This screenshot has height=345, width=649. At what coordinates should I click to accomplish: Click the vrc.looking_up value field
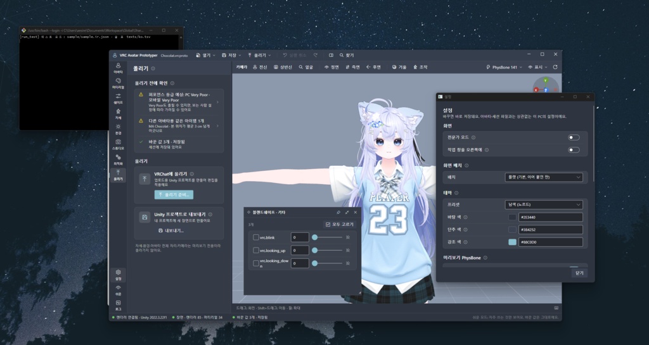click(x=300, y=251)
